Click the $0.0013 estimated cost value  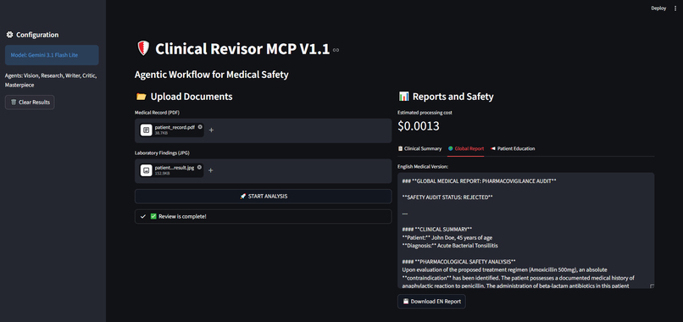(x=419, y=126)
